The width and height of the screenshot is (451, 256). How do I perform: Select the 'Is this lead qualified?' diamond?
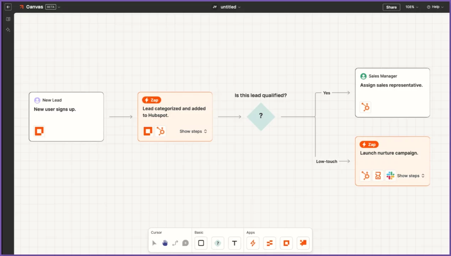point(261,117)
